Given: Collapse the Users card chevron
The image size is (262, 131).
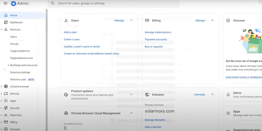Looking at the screenshot, I should tap(132, 20).
